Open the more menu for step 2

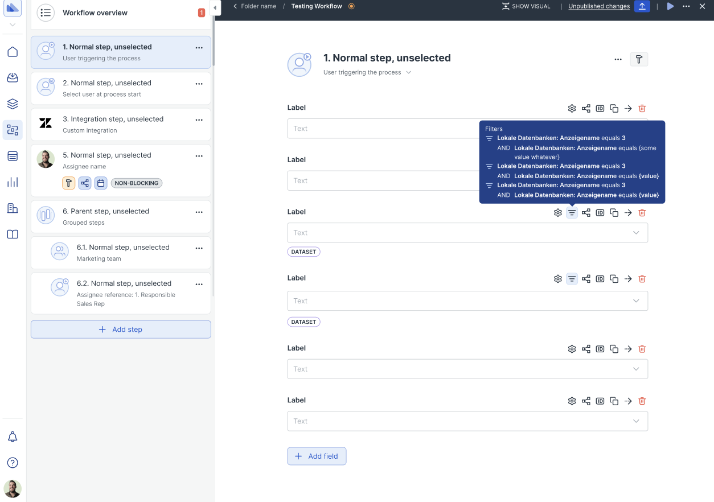tap(199, 84)
